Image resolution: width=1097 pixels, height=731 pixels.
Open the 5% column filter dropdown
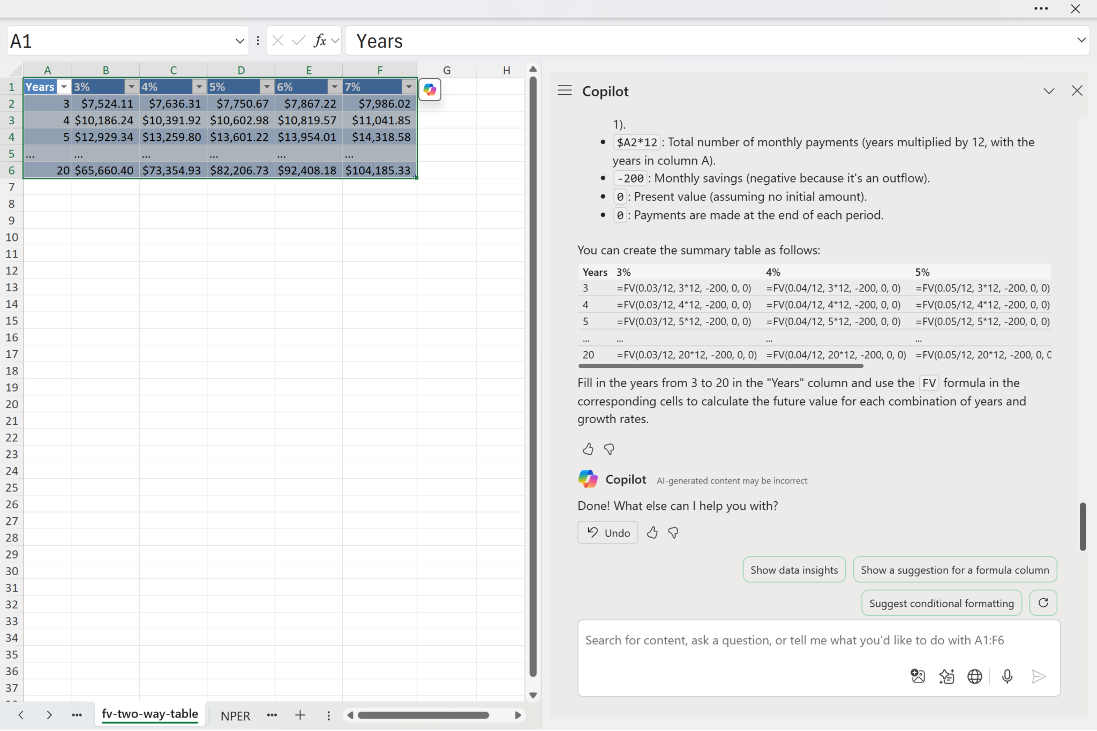(266, 87)
